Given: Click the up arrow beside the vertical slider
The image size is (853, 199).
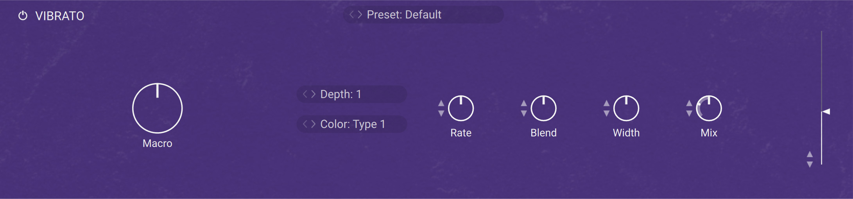Looking at the screenshot, I should tap(810, 154).
